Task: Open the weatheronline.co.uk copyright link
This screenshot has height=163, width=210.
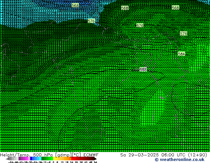Action: coord(180,160)
